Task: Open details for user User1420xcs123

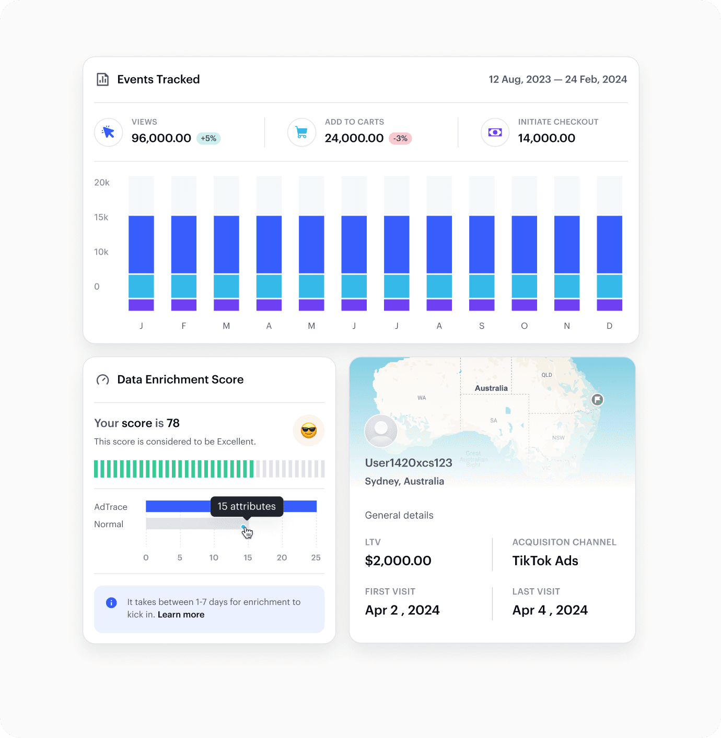Action: 408,462
